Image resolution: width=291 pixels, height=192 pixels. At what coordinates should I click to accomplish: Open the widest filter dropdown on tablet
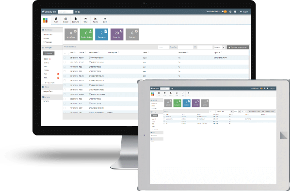pyautogui.click(x=224, y=111)
